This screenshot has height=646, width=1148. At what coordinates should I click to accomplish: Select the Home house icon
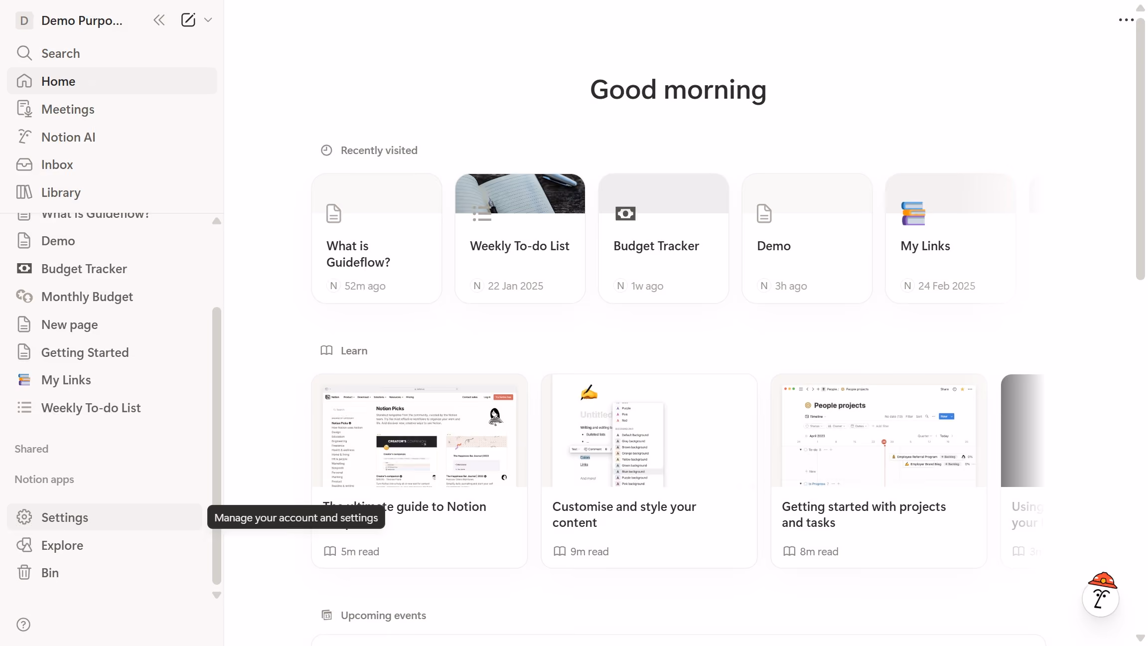[x=24, y=81]
